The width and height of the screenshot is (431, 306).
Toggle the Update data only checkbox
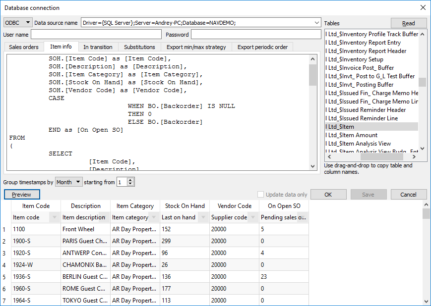(x=261, y=195)
